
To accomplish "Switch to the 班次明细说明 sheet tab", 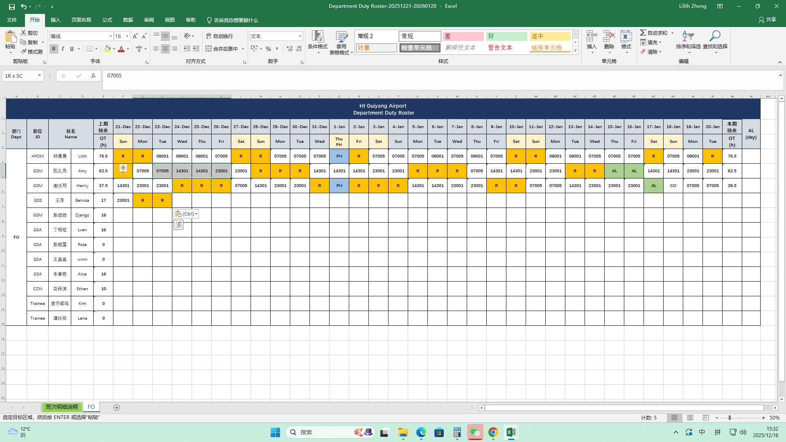I will click(x=61, y=407).
